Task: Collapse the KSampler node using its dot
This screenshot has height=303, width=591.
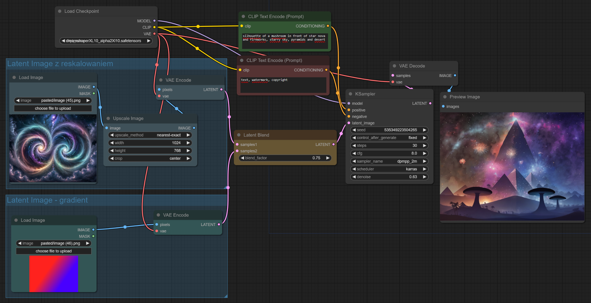Action: [350, 94]
